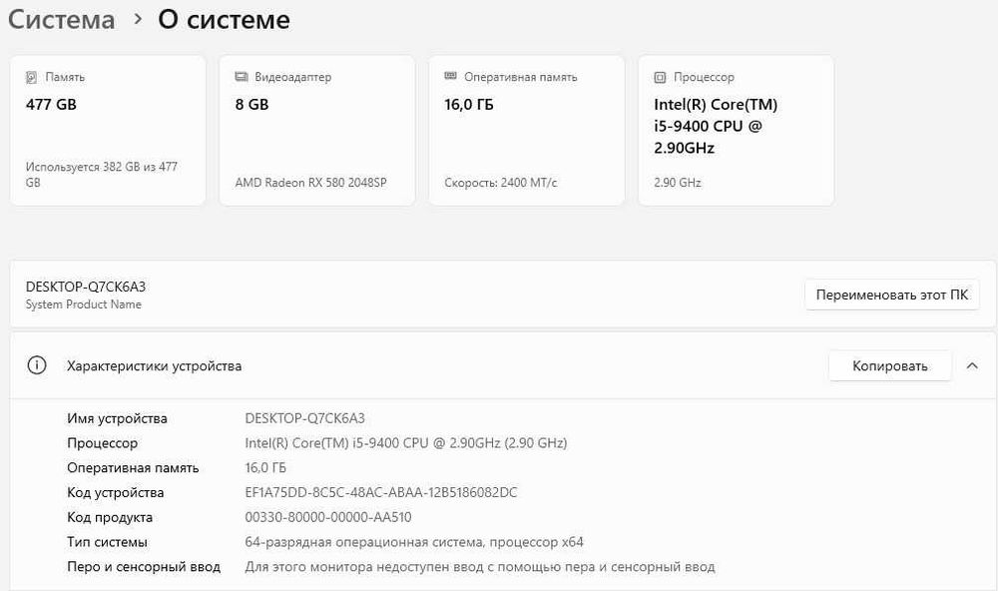Click the DESKTOP-Q7CK6A3 PC name heading
Image resolution: width=998 pixels, height=591 pixels.
pyautogui.click(x=86, y=287)
